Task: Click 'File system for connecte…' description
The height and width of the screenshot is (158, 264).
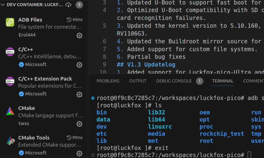Action: pyautogui.click(x=50, y=27)
